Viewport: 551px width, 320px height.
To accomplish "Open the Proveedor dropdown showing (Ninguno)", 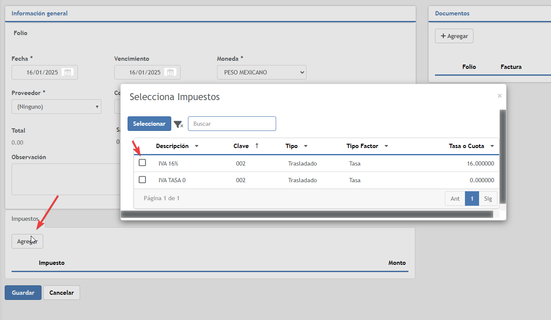I will 57,107.
